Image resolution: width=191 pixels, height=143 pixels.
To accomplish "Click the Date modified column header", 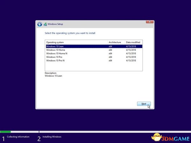I will (x=134, y=42).
